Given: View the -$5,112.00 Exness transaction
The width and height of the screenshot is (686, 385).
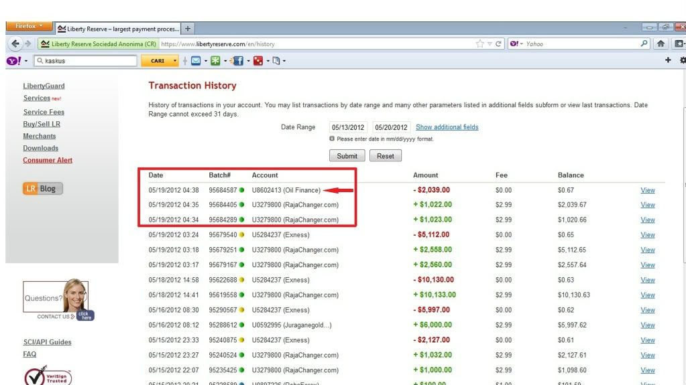Looking at the screenshot, I should pyautogui.click(x=648, y=234).
